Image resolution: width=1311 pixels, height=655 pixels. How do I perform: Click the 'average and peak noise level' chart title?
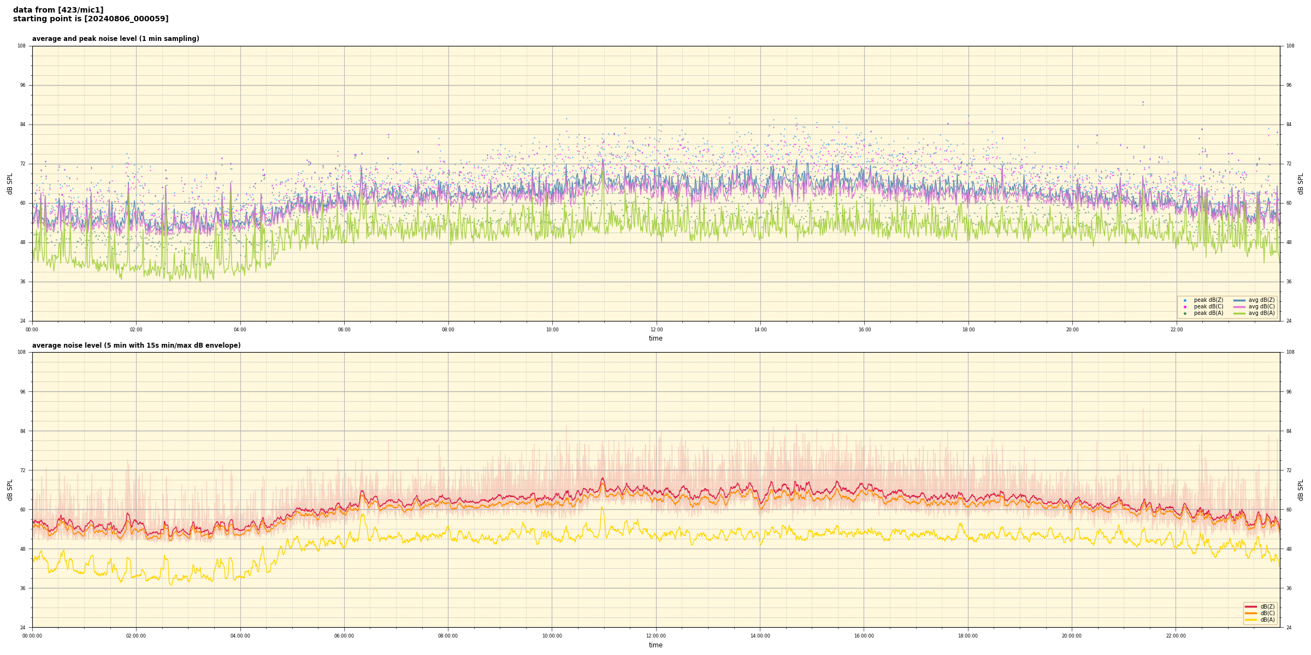(x=115, y=39)
